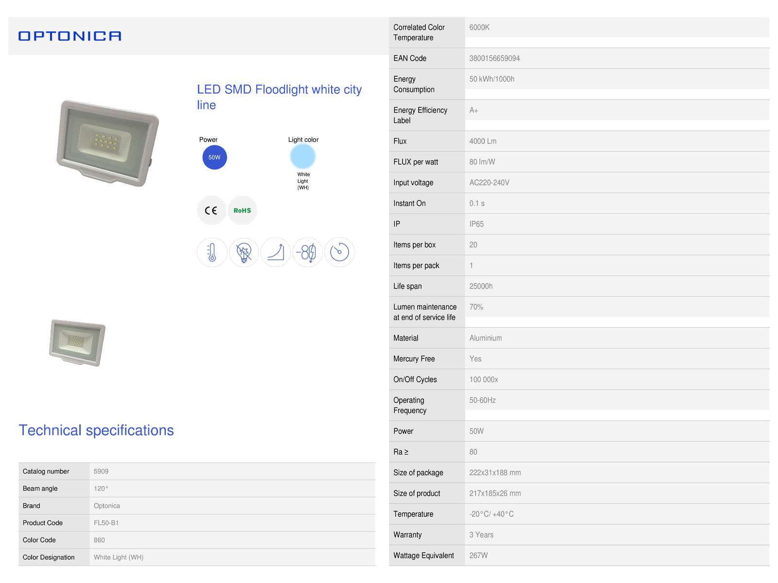Select flux value 4000 Lm

[x=483, y=141]
